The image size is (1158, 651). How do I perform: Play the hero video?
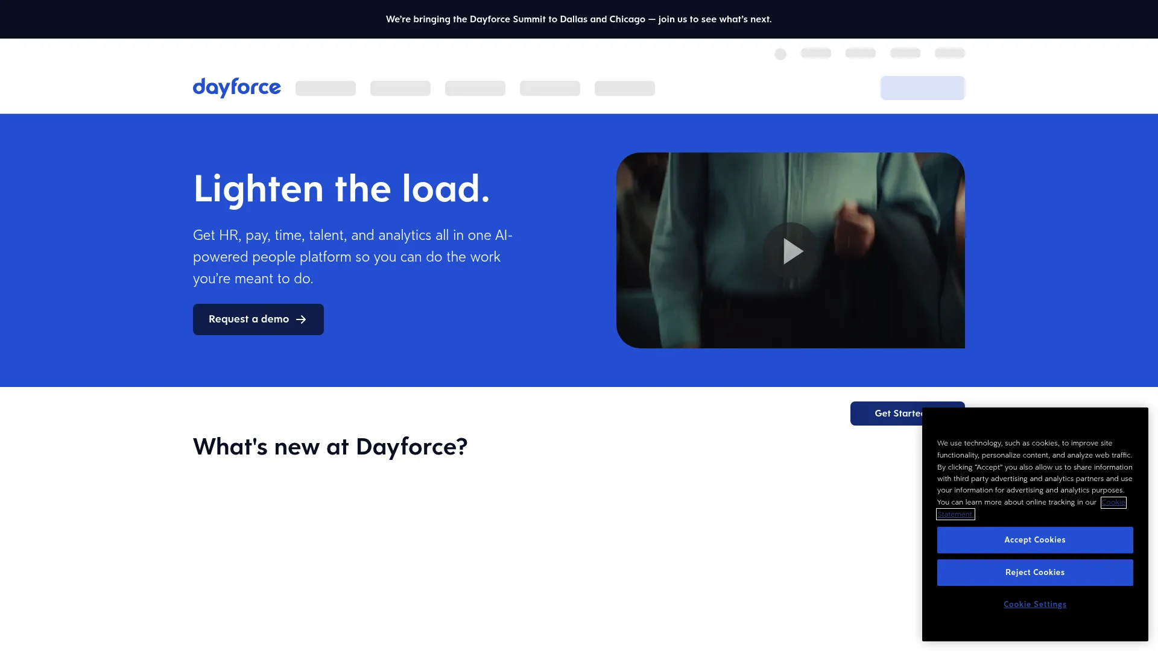791,251
